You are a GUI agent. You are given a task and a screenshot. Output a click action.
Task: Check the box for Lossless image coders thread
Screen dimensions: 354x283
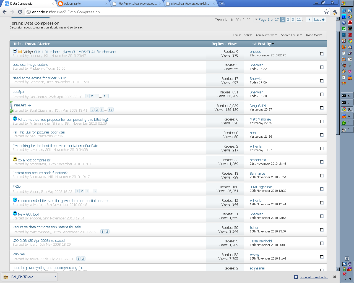point(322,67)
